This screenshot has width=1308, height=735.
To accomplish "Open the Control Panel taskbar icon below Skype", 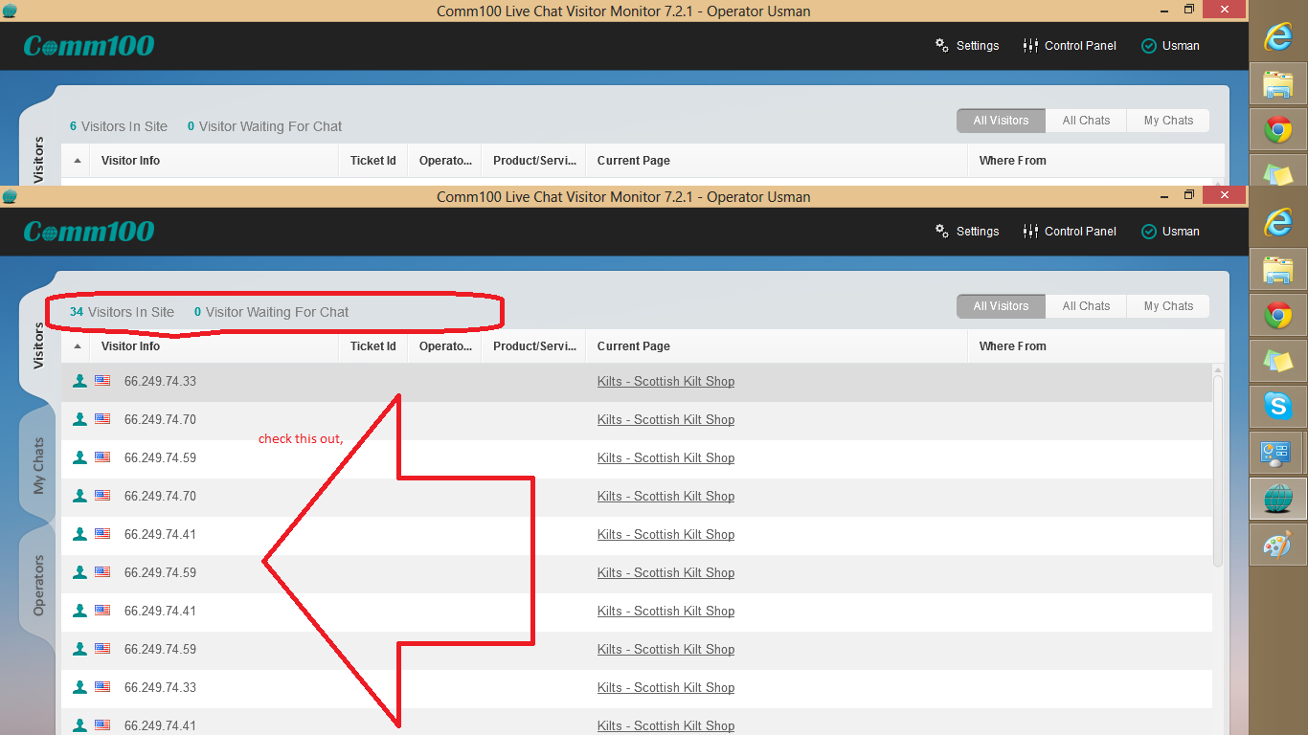I will pos(1278,453).
